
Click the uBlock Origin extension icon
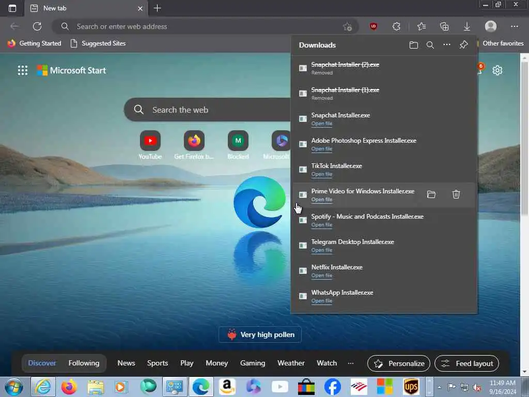pos(373,26)
